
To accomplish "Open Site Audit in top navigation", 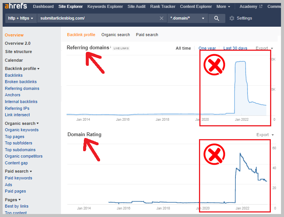I will pos(137,6).
